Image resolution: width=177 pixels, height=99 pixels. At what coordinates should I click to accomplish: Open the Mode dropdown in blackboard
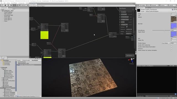(129, 34)
